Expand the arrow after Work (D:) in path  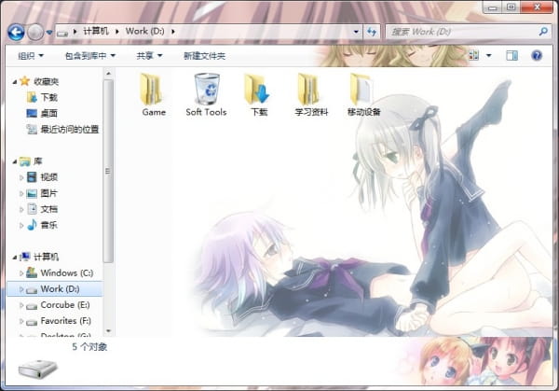coord(173,32)
